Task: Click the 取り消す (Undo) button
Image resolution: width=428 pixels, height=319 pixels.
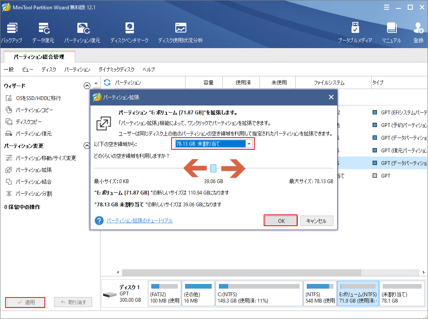Action: tap(73, 303)
